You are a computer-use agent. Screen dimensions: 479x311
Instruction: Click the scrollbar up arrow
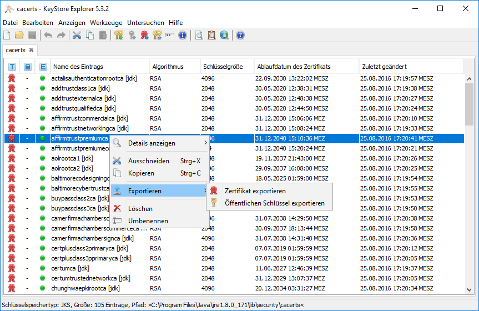click(x=469, y=79)
